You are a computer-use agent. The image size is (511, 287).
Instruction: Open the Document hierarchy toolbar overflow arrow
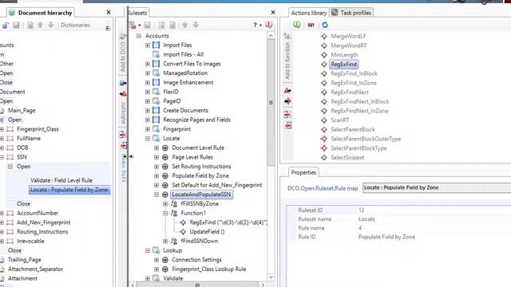point(108,29)
